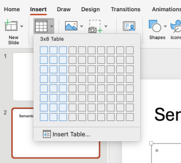
Task: Click grid cell column 1, row 8
Action: pyautogui.click(x=44, y=117)
